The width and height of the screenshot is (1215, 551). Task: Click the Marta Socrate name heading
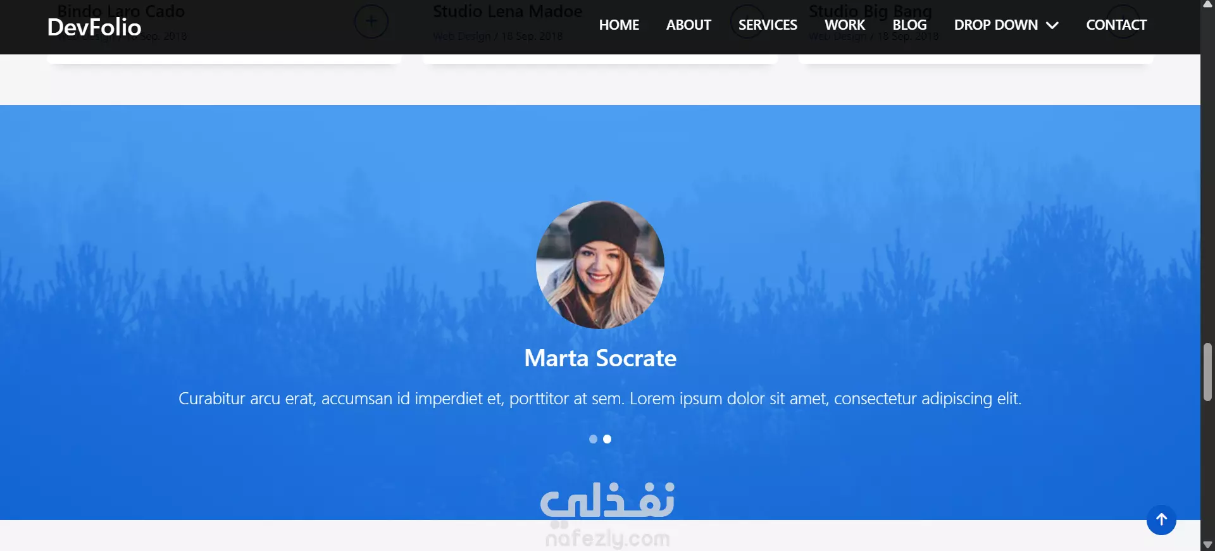(600, 358)
